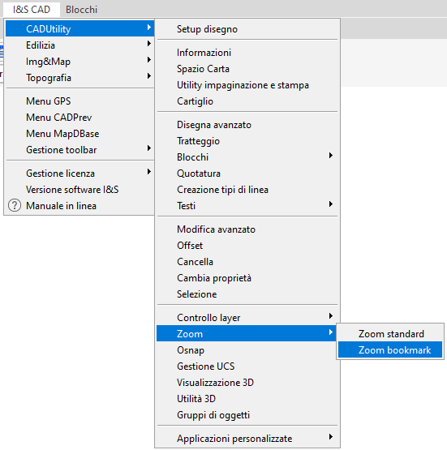The width and height of the screenshot is (447, 450).
Task: Choose Setup disegno
Action: (x=247, y=29)
